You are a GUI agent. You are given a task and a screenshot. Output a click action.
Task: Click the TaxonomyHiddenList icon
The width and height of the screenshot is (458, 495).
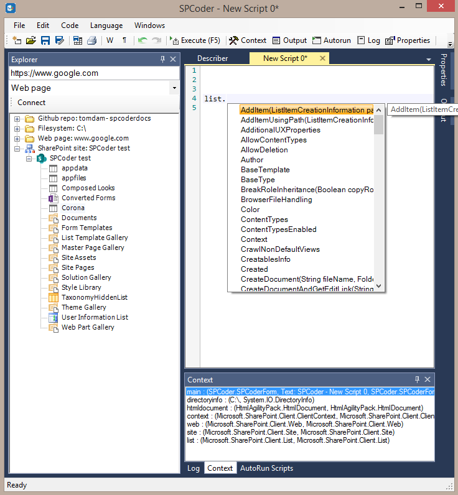click(x=53, y=298)
